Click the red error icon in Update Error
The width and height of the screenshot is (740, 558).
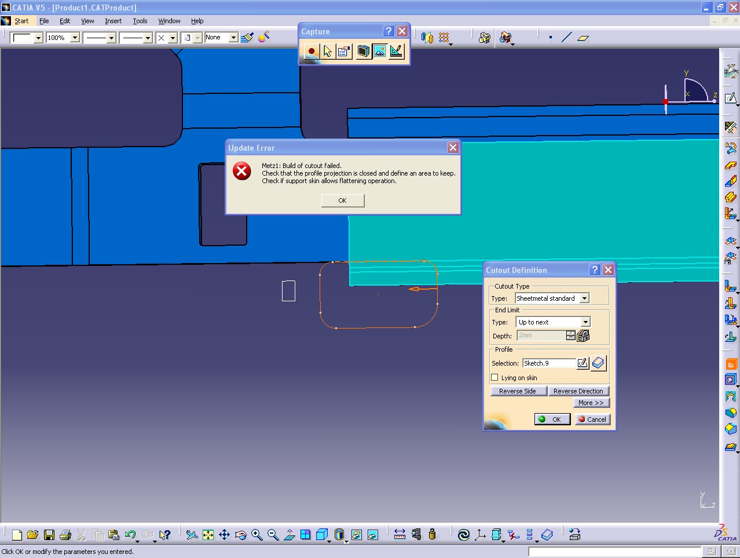coord(242,171)
